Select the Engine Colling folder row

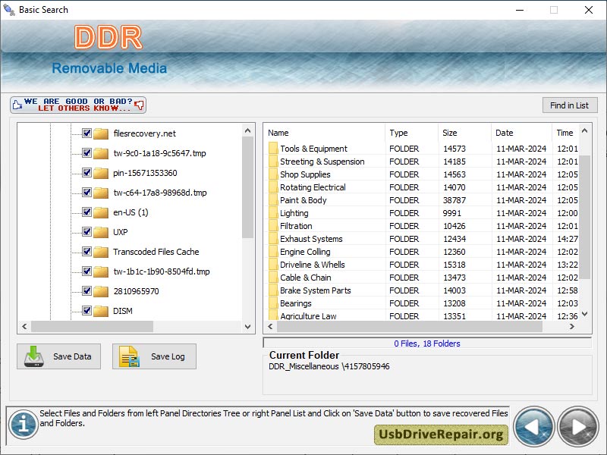[x=423, y=252]
